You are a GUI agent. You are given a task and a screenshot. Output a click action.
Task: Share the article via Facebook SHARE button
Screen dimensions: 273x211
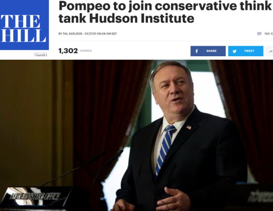(x=208, y=51)
